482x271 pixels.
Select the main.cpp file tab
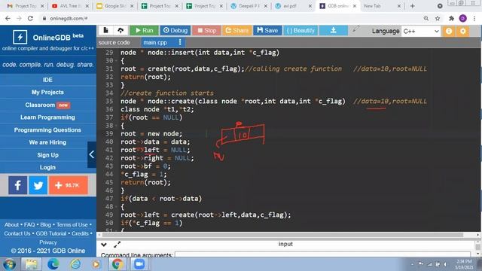click(155, 42)
